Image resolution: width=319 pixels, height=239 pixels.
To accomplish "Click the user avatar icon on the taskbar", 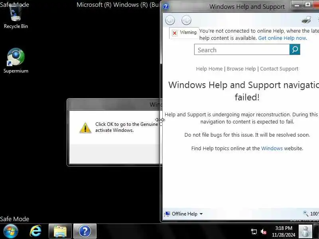I will pos(305,231).
